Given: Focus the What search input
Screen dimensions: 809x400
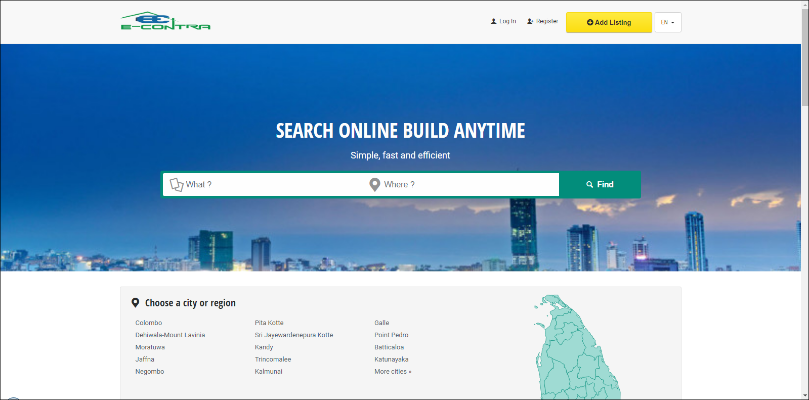Looking at the screenshot, I should pyautogui.click(x=273, y=185).
